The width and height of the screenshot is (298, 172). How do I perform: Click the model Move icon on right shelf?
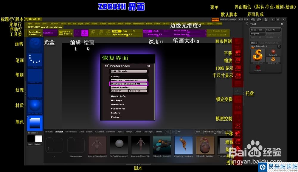pyautogui.click(x=238, y=134)
